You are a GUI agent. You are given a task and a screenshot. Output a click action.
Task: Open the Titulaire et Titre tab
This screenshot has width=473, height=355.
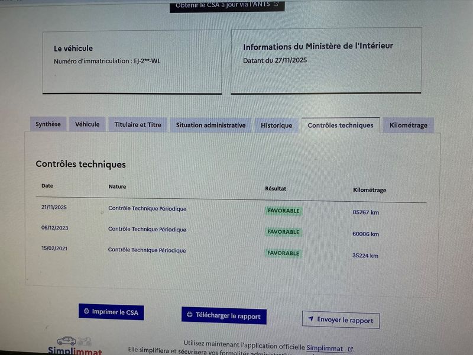138,125
